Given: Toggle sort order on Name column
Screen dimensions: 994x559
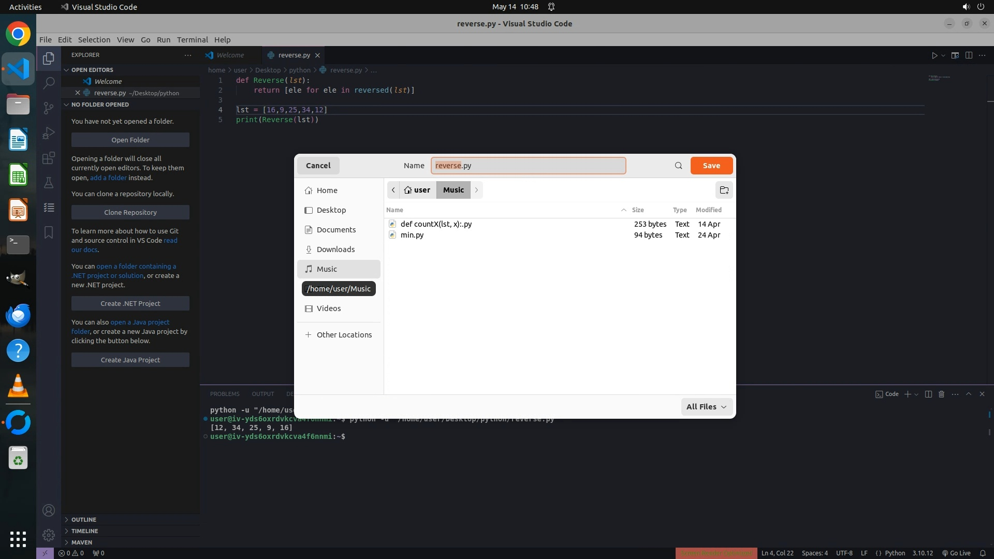Looking at the screenshot, I should click(394, 210).
